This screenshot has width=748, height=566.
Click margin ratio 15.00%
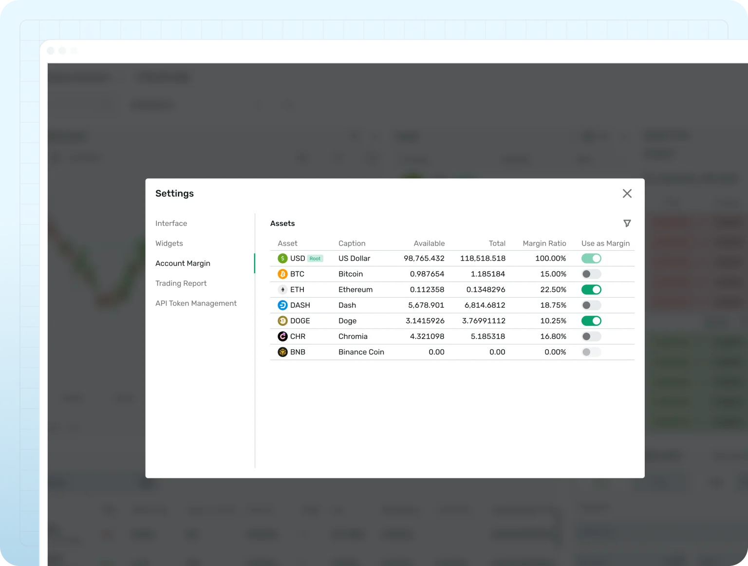tap(553, 274)
